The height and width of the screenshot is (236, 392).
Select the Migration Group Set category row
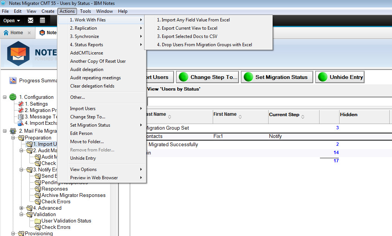[269, 128]
